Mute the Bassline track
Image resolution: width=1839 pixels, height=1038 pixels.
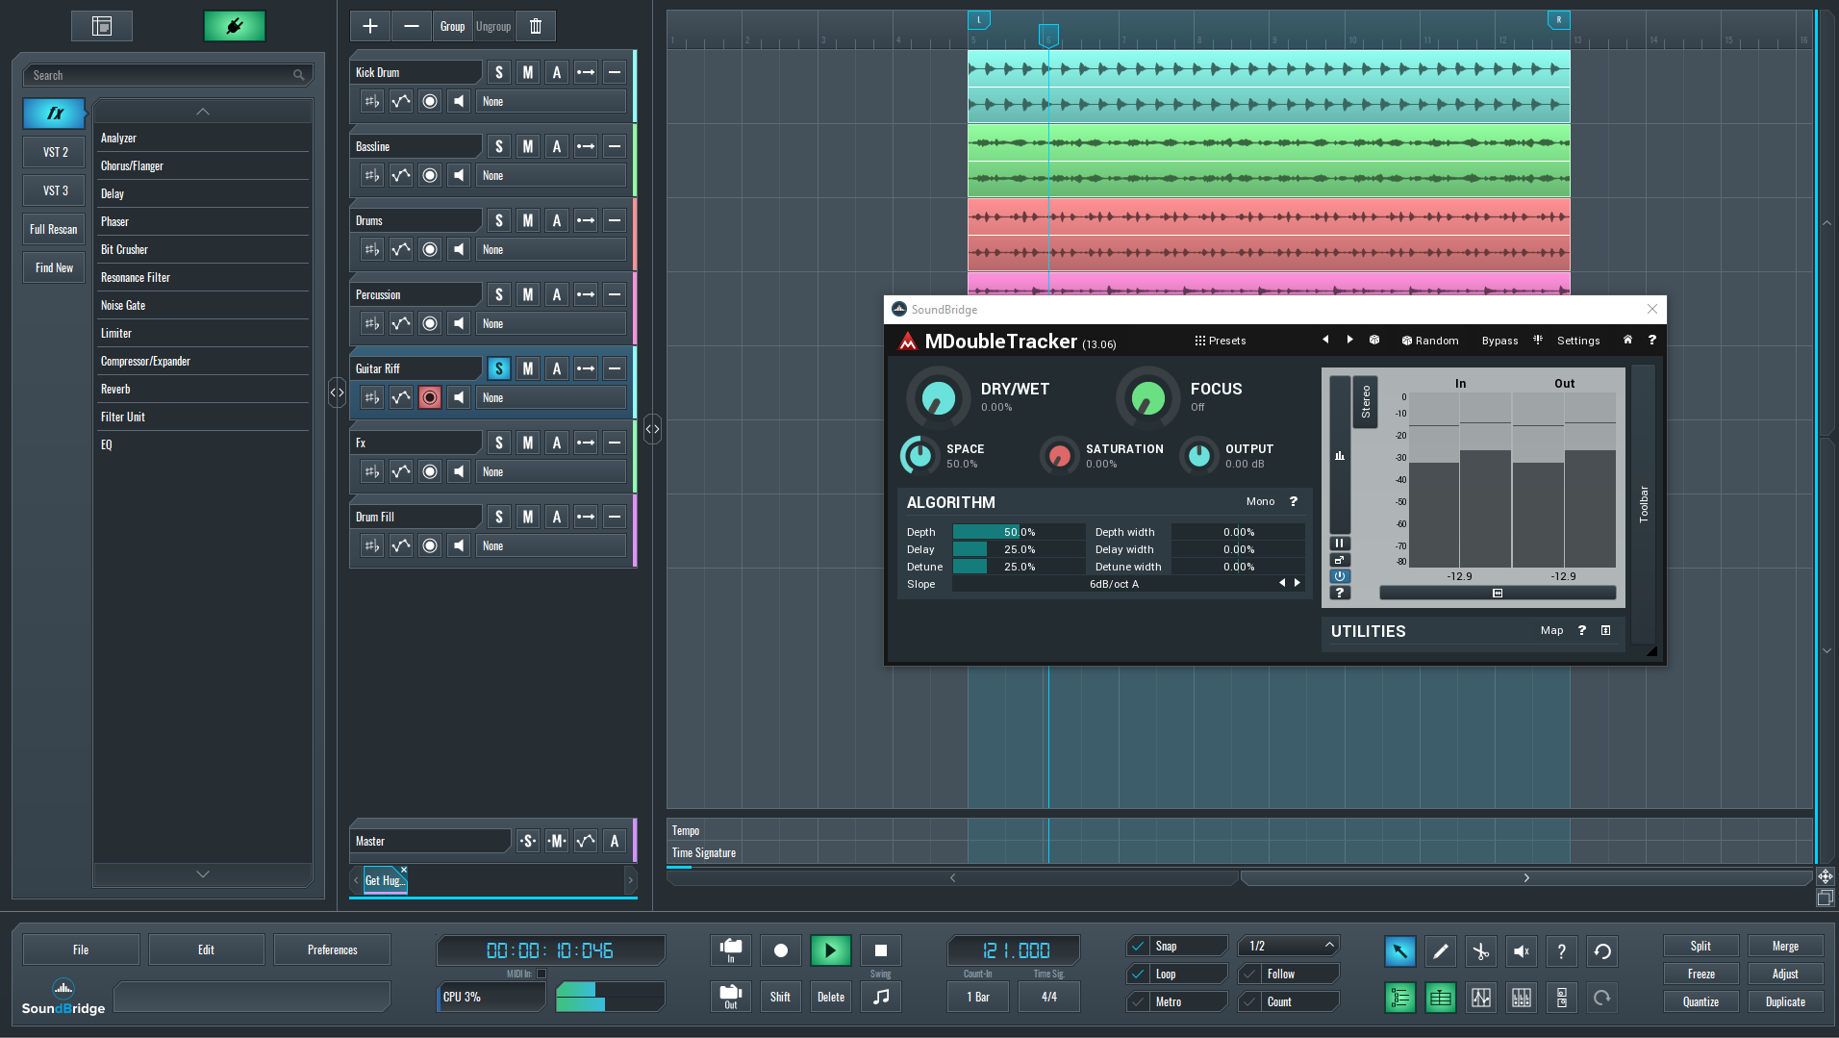[x=527, y=146]
